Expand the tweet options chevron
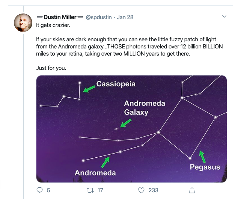Viewport: 241px width, 199px height. coord(224,17)
